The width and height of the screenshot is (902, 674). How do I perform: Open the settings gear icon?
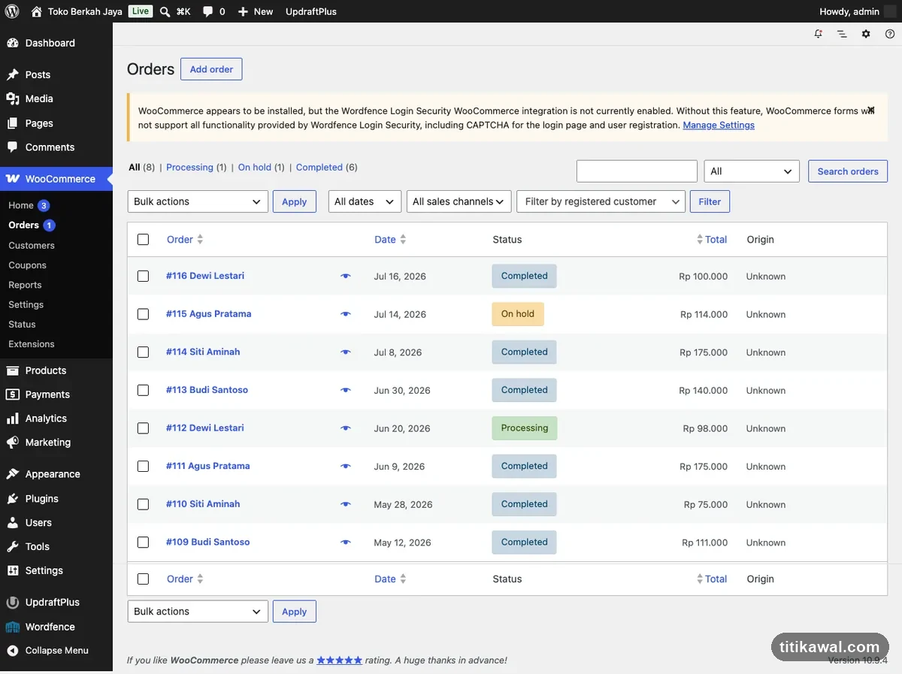pos(866,34)
